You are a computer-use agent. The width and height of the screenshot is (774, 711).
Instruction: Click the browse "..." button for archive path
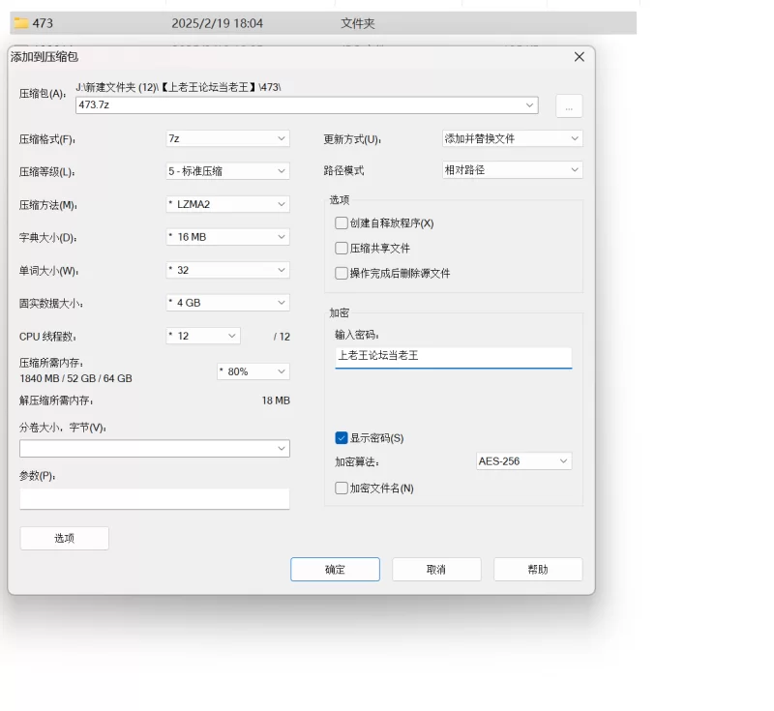(569, 105)
